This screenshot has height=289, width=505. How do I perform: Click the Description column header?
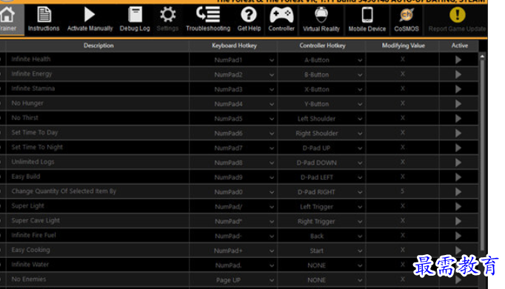[98, 46]
